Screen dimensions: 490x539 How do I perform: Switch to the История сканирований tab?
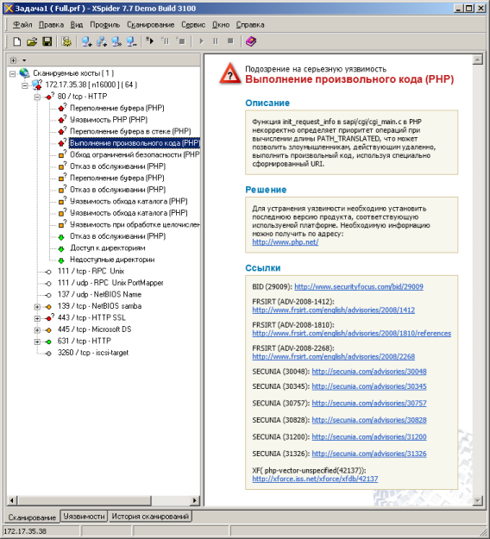click(150, 517)
